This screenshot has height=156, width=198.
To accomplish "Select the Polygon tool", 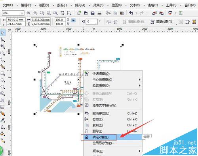I will click(2, 87).
